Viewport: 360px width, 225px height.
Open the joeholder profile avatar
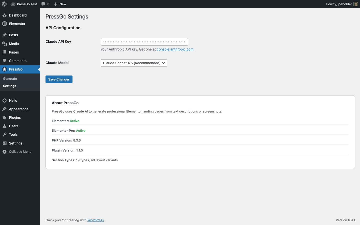[x=355, y=4]
